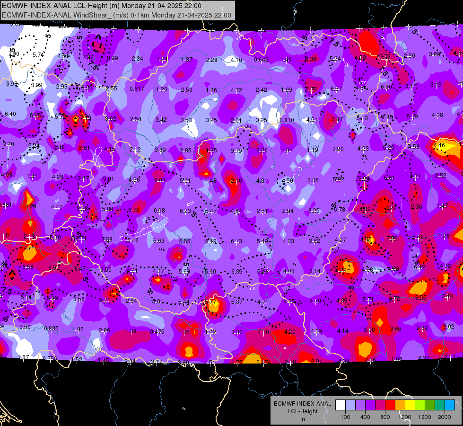Screen dimensions: 463x426
Task: Click the wind shear value 6.39
Action: [237, 271]
